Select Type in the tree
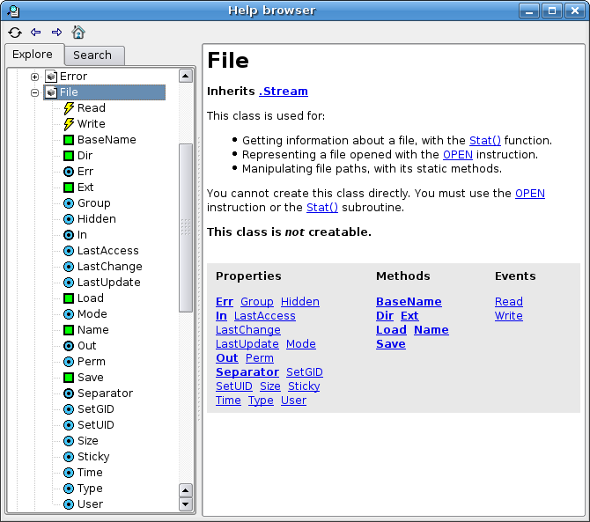 [x=90, y=489]
